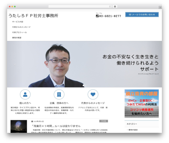This screenshot has height=143, width=169.
Task: Open the 個人の方へ heading link
Action: click(x=25, y=103)
